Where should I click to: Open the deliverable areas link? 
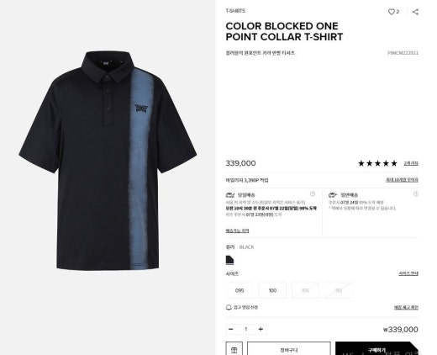(x=237, y=230)
